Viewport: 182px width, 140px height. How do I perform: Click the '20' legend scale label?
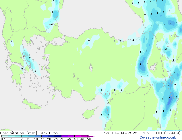49,139
